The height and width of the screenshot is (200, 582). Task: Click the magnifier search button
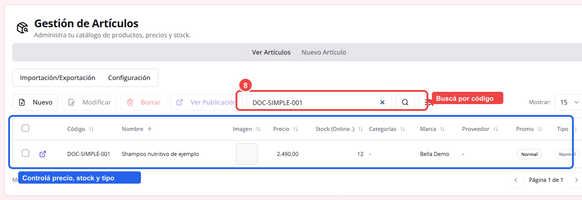[405, 102]
